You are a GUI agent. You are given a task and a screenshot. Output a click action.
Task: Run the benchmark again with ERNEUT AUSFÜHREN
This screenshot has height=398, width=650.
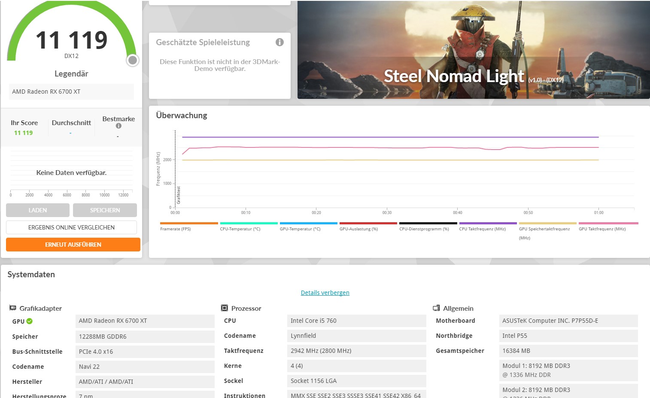pos(73,245)
